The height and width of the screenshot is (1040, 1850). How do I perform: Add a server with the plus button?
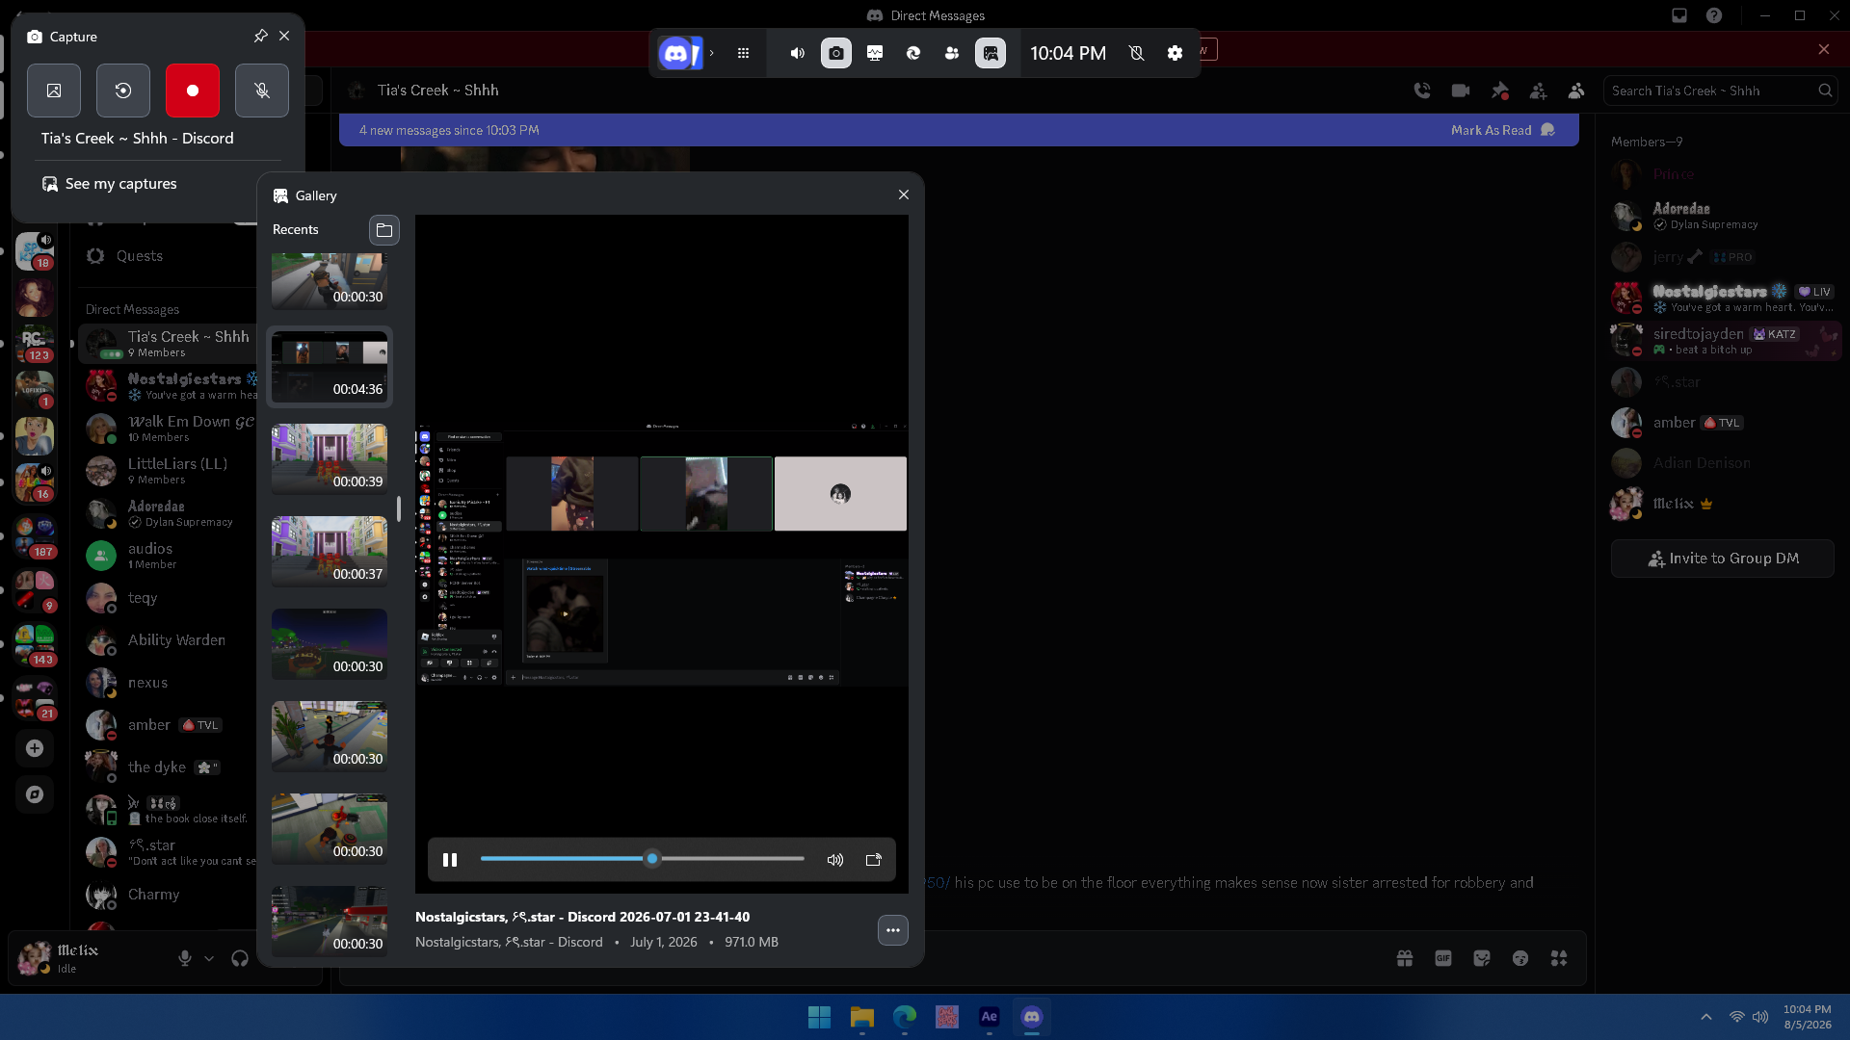pos(35,748)
